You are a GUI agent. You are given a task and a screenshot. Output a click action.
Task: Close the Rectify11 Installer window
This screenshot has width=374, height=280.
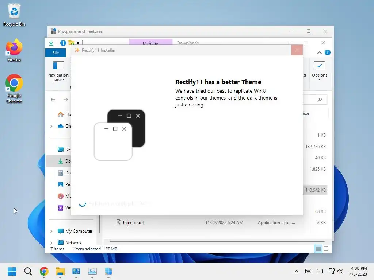coord(297,50)
